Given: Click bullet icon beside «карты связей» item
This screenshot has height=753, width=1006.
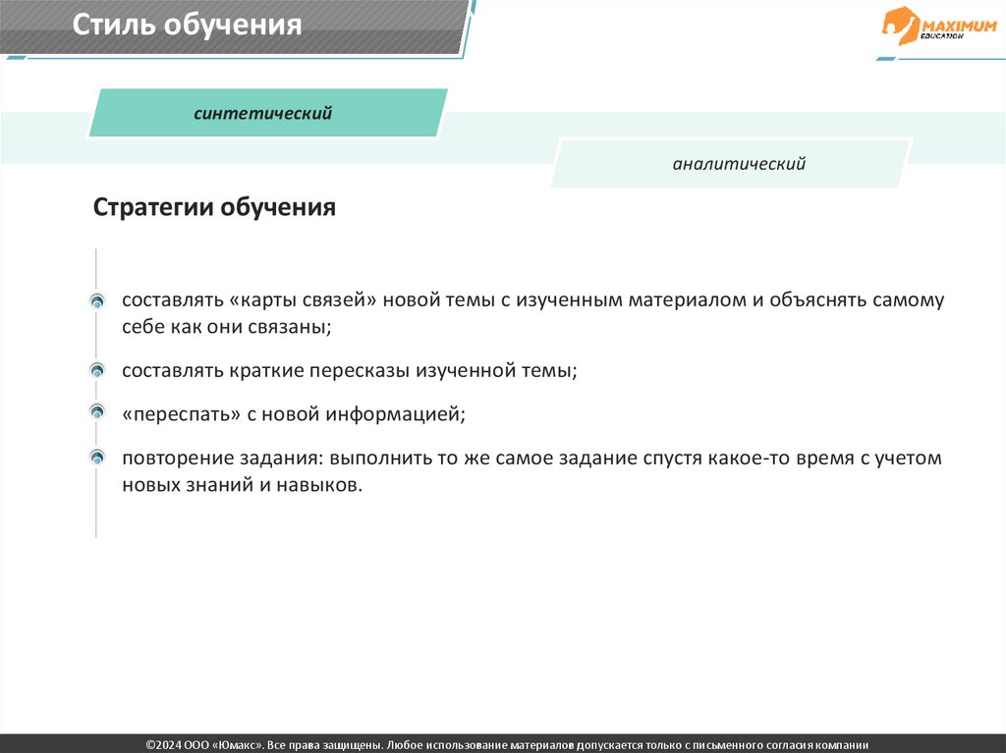Looking at the screenshot, I should tap(97, 300).
